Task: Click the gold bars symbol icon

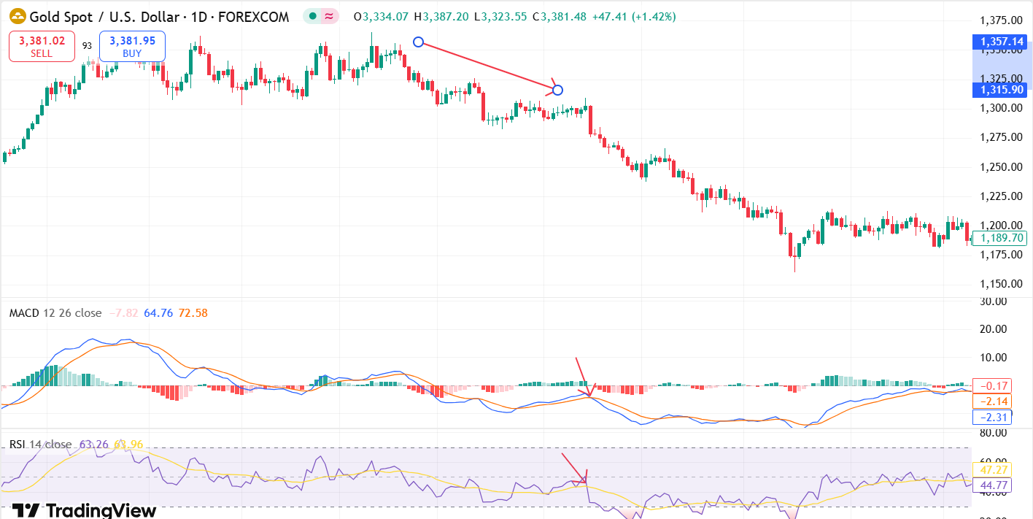Action: point(18,16)
